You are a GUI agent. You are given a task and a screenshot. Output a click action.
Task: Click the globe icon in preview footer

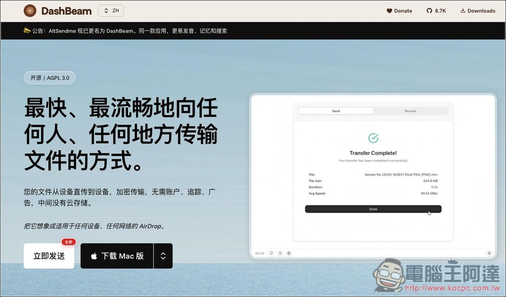pyautogui.click(x=289, y=253)
